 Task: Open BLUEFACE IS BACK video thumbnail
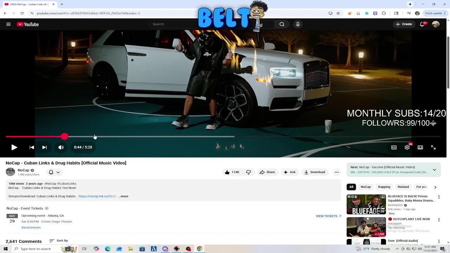point(366,205)
